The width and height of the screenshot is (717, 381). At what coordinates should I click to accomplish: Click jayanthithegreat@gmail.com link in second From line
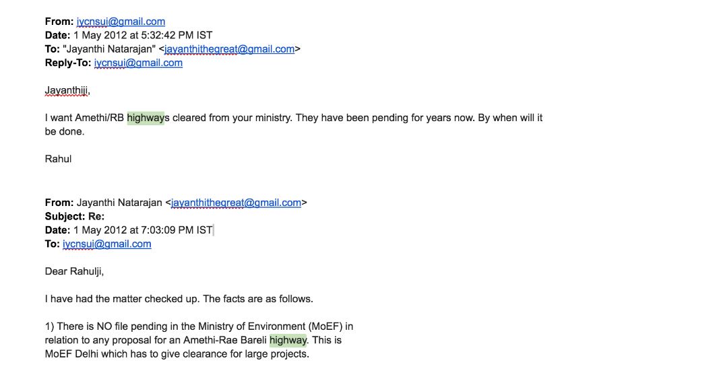[x=236, y=203]
